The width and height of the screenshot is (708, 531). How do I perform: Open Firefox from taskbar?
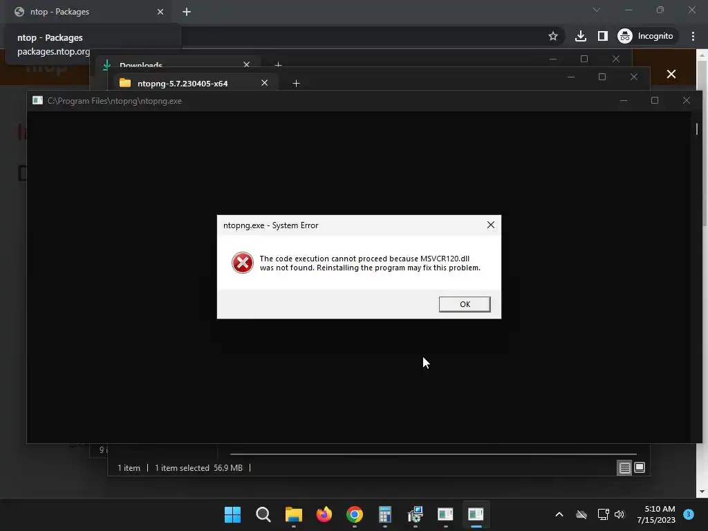(x=324, y=514)
